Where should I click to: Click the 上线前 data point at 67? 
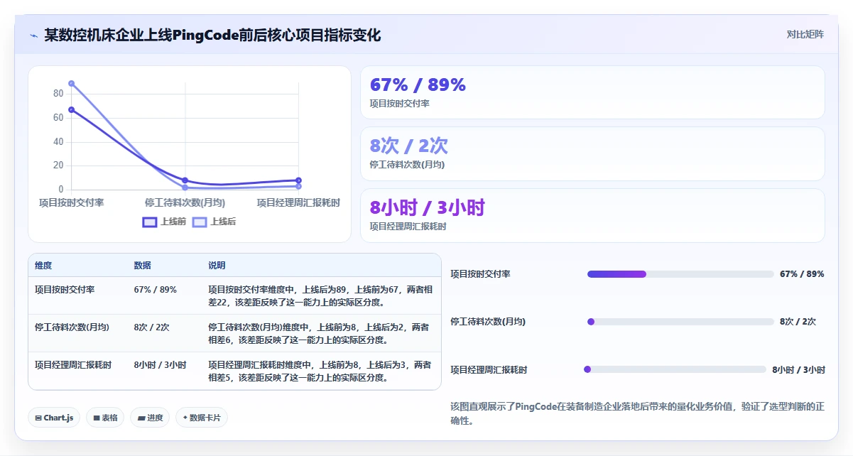pyautogui.click(x=72, y=109)
